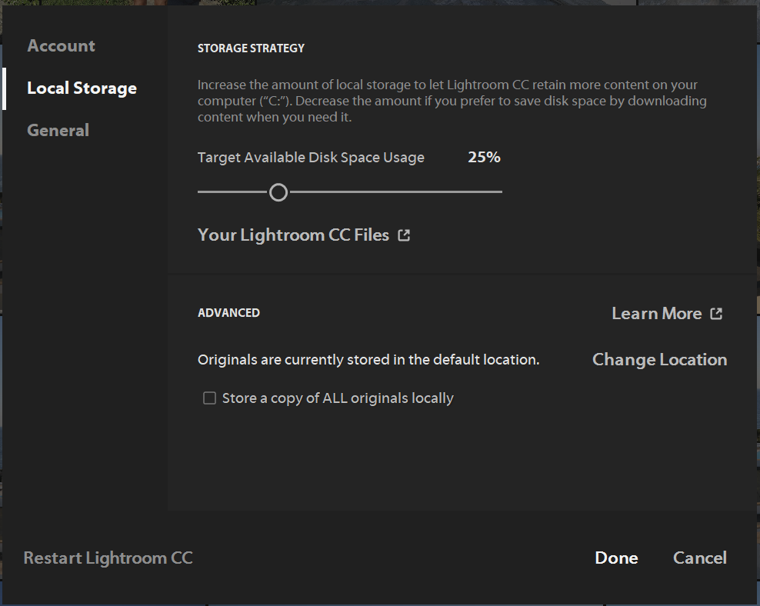This screenshot has width=760, height=606.
Task: Enable the Store a copy of ALL originals checkbox
Action: pos(209,398)
